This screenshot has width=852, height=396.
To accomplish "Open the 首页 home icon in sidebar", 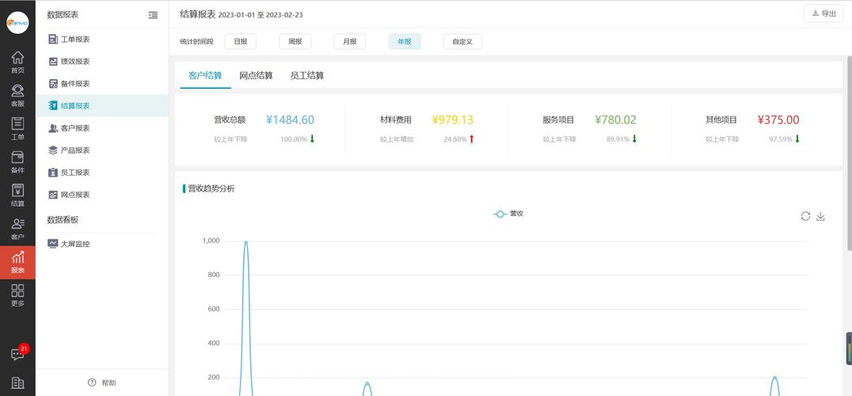I will pyautogui.click(x=17, y=62).
